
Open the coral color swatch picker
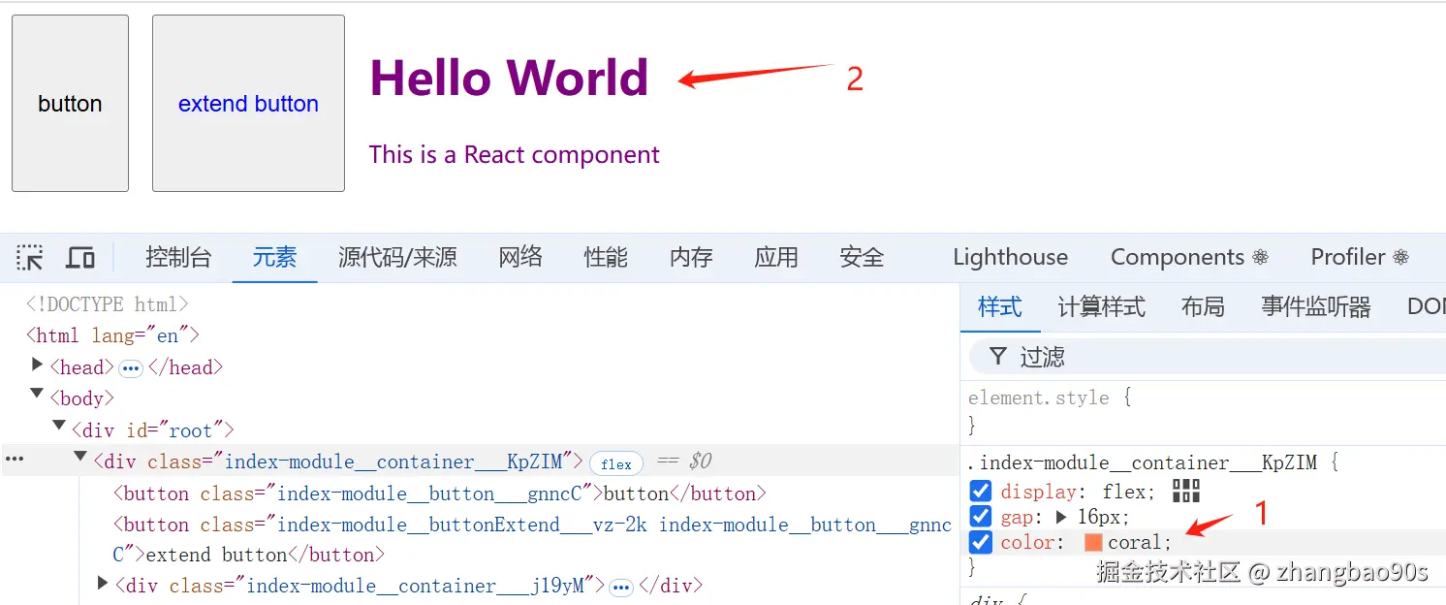pyautogui.click(x=1093, y=542)
